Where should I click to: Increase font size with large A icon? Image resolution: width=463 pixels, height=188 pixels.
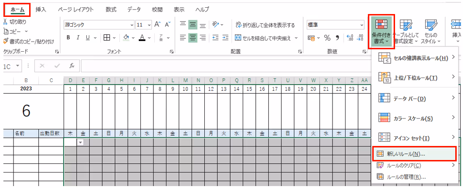click(158, 25)
